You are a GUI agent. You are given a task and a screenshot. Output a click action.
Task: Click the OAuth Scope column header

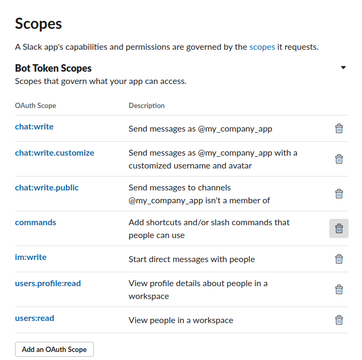point(35,105)
